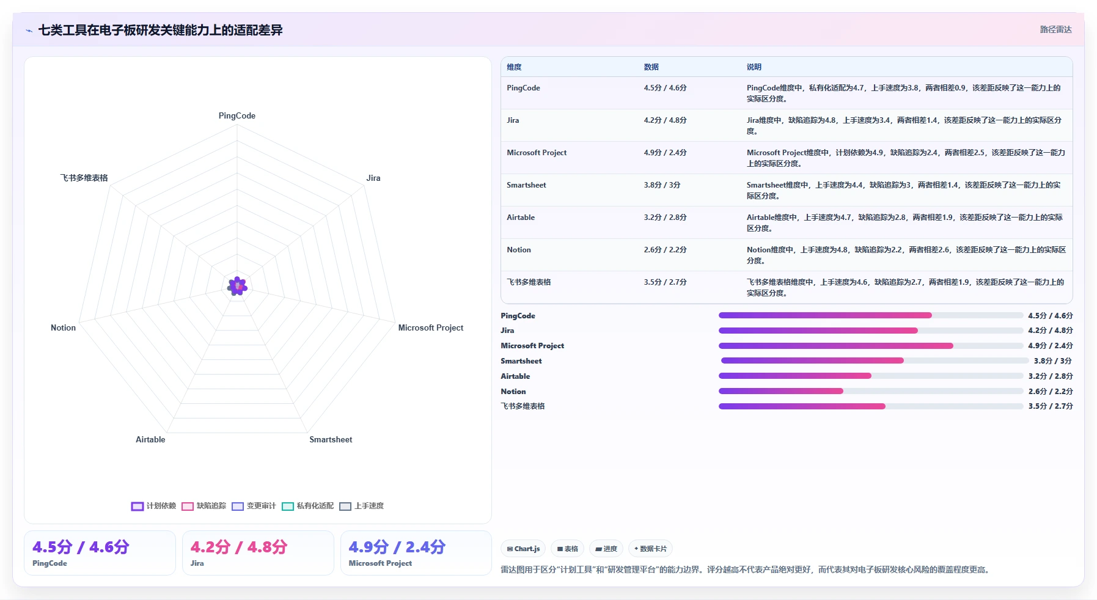Viewport: 1097px width, 600px height.
Task: Click the 数据卡片 tag chip
Action: coord(650,549)
